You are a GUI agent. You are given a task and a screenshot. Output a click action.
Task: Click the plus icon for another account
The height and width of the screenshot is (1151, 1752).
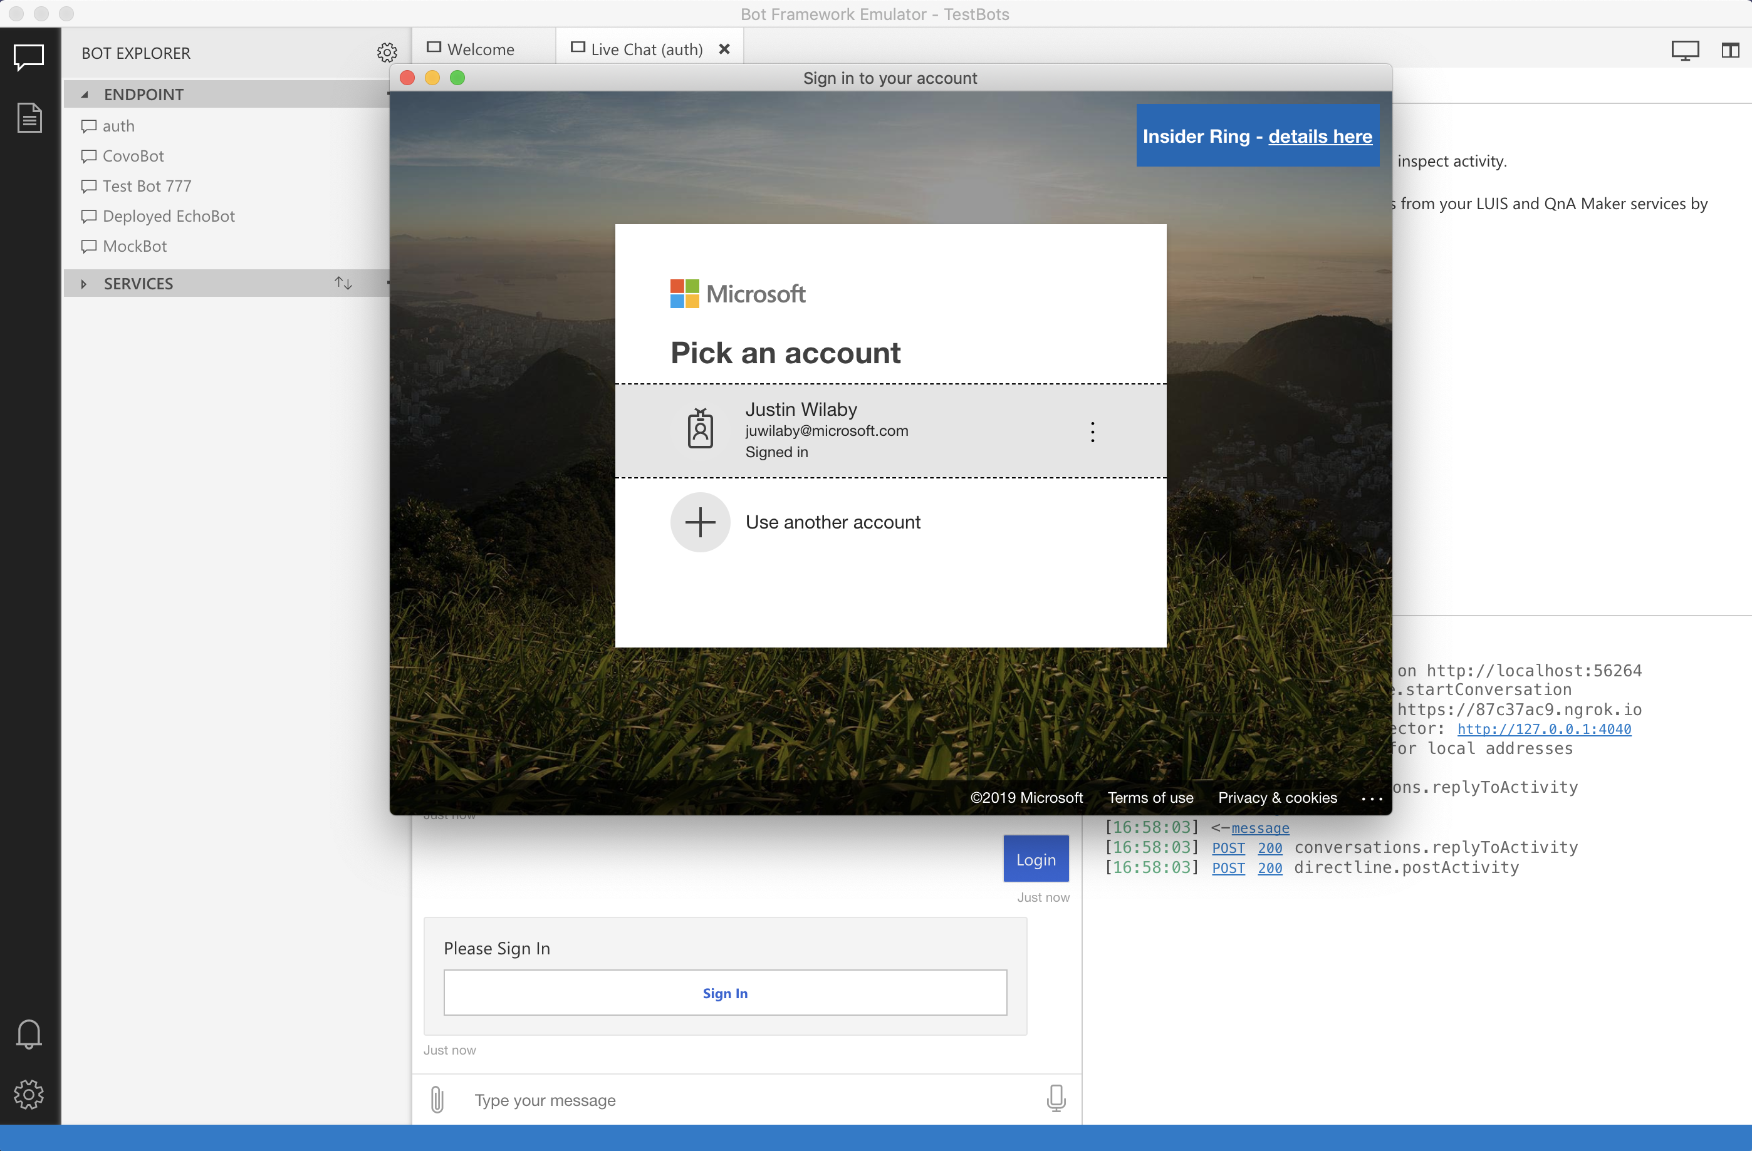(700, 522)
